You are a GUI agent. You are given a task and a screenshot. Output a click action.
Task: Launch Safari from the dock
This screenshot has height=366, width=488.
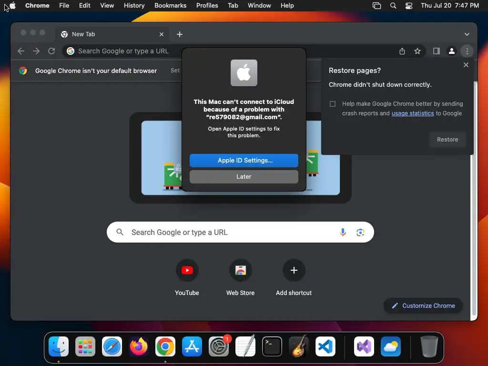pos(112,346)
